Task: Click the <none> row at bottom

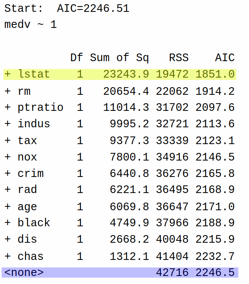Action: click(120, 273)
